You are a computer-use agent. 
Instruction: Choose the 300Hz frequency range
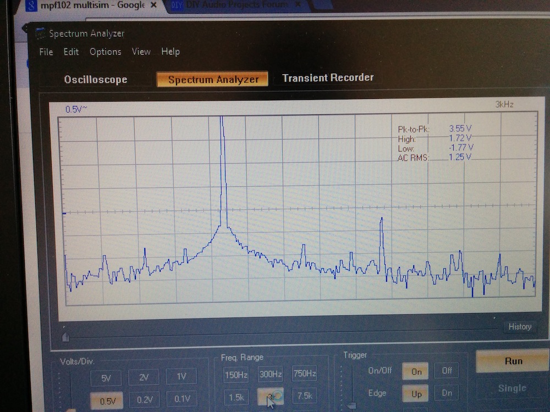tap(271, 374)
